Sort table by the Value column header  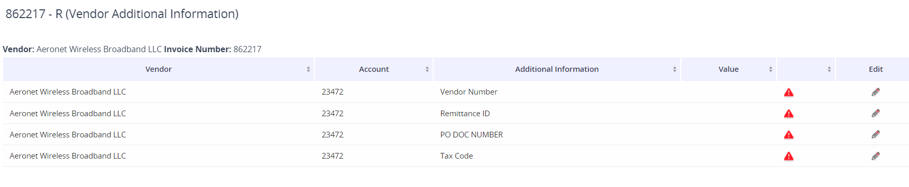[728, 69]
